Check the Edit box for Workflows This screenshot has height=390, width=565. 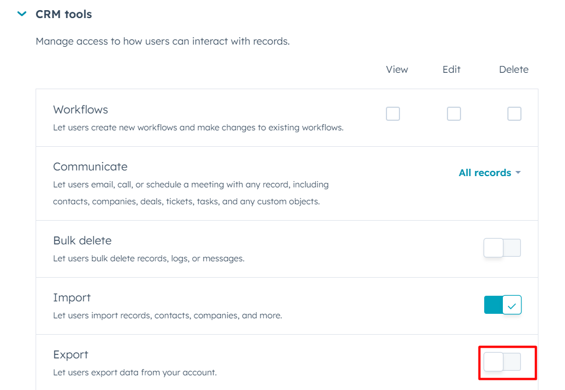(454, 113)
